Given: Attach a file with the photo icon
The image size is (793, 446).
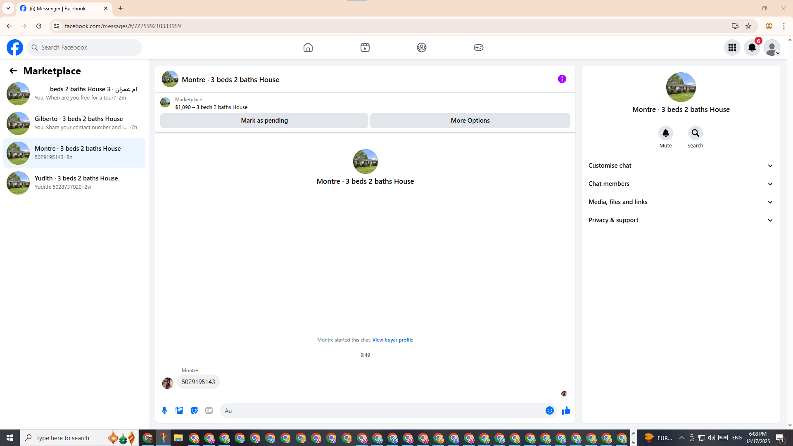Looking at the screenshot, I should pos(179,410).
